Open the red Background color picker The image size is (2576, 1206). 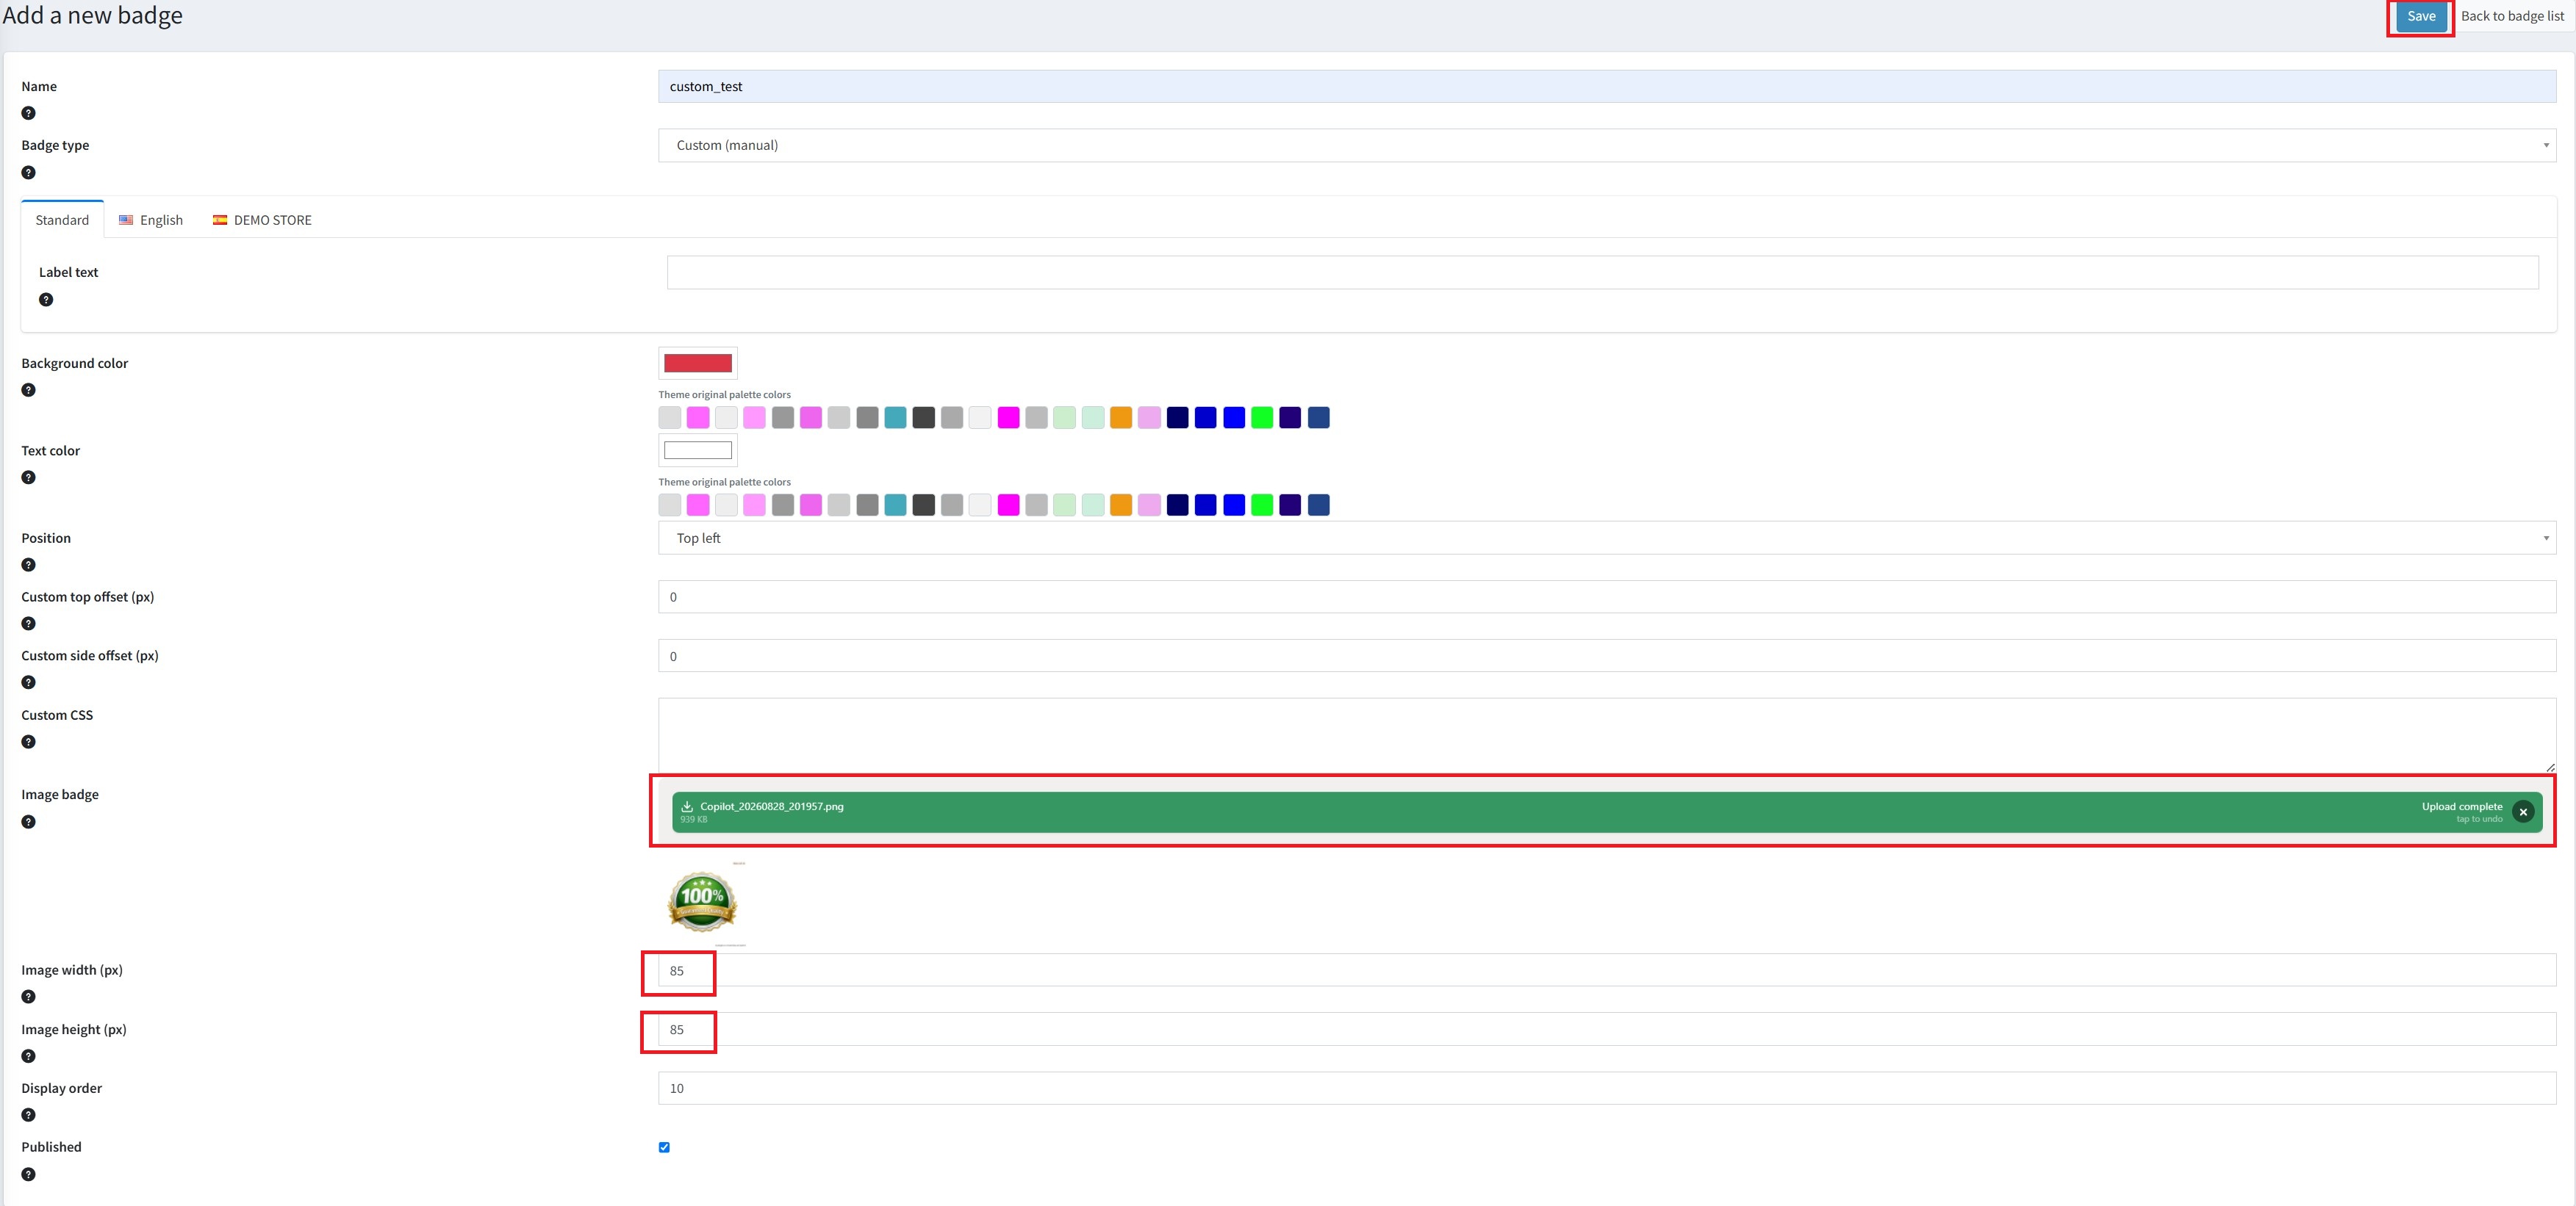pos(698,364)
